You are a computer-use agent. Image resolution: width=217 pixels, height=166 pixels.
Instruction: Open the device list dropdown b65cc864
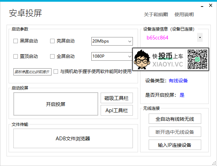pos(200,37)
